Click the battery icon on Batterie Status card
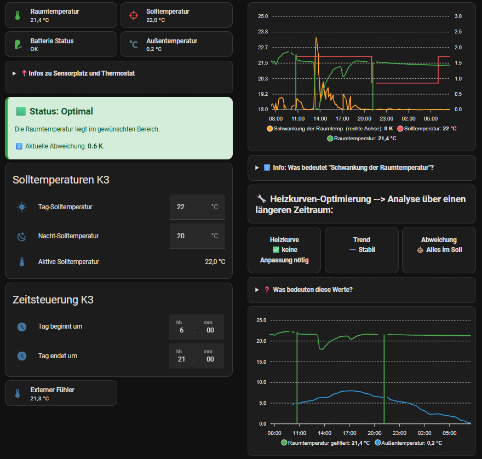Image resolution: width=482 pixels, height=459 pixels. click(18, 44)
